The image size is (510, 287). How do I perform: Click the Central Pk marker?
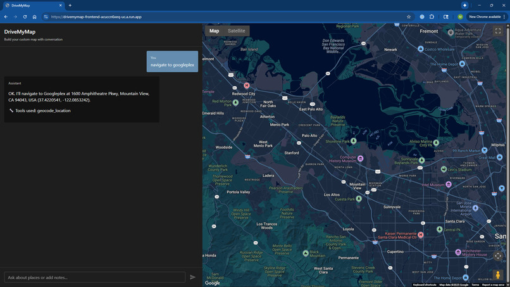pyautogui.click(x=439, y=229)
